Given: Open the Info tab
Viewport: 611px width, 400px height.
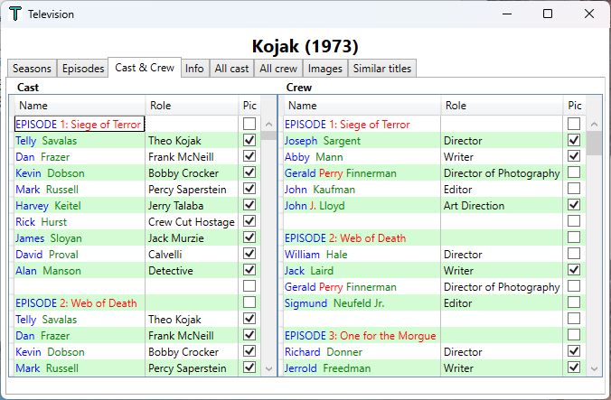Looking at the screenshot, I should (x=194, y=69).
